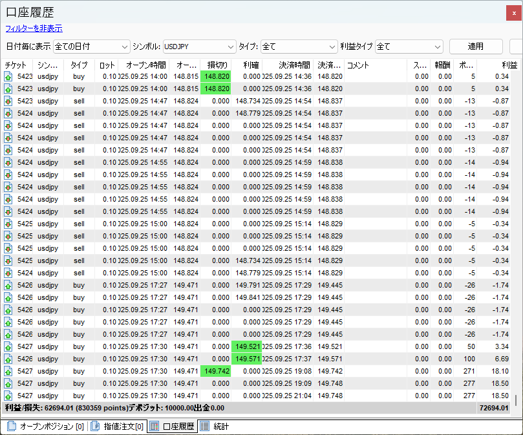
Task: Click the green highlighted 149.742 stop loss cell
Action: coord(215,371)
